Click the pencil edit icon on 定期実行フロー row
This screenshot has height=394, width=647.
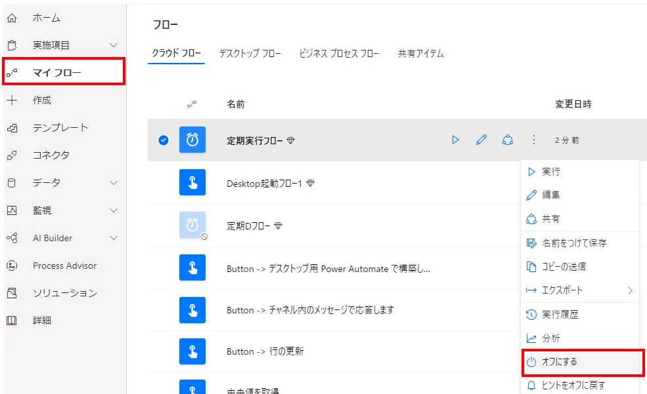pos(481,140)
